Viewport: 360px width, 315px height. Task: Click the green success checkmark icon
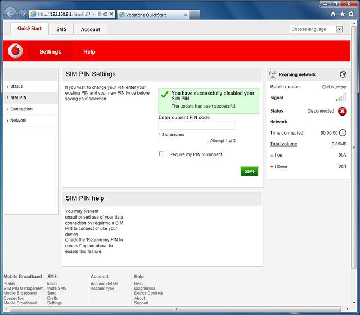pyautogui.click(x=165, y=94)
